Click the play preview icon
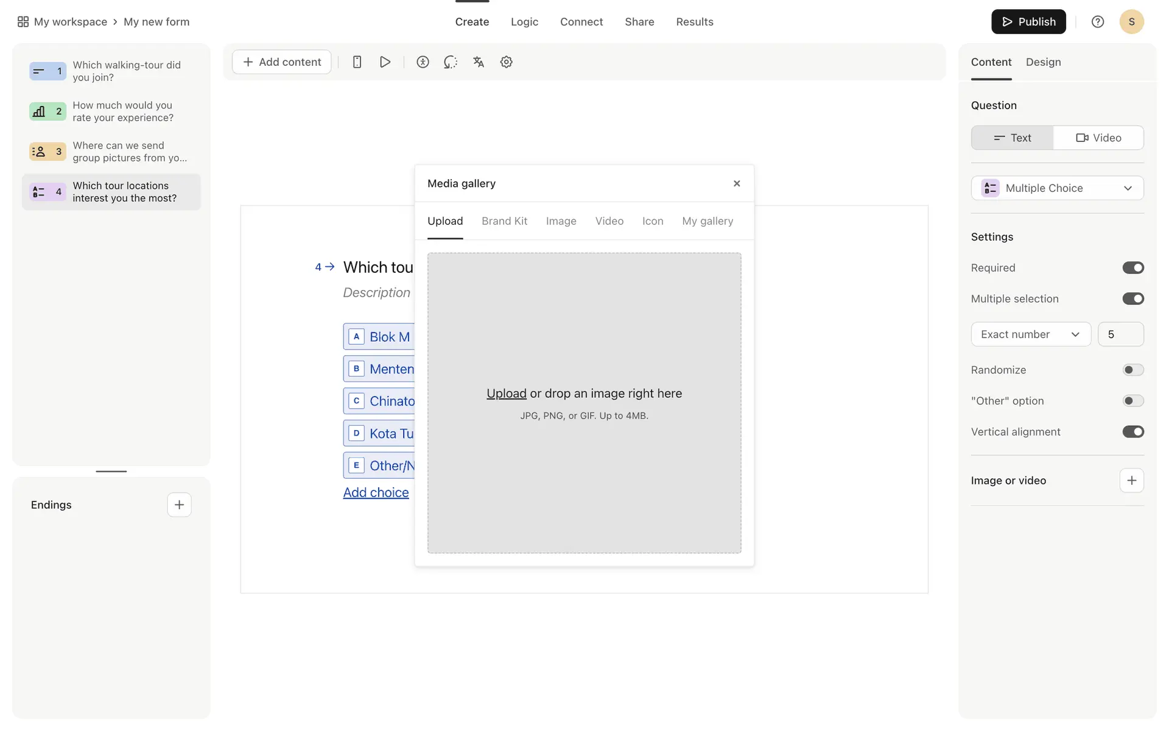Viewport: 1169px width, 731px height. click(x=385, y=62)
